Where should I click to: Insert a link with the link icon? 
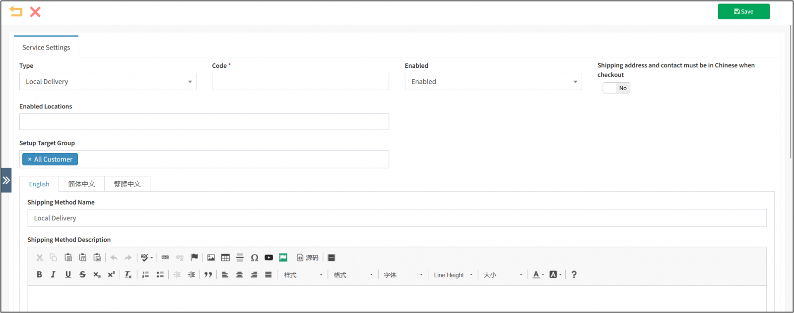165,258
